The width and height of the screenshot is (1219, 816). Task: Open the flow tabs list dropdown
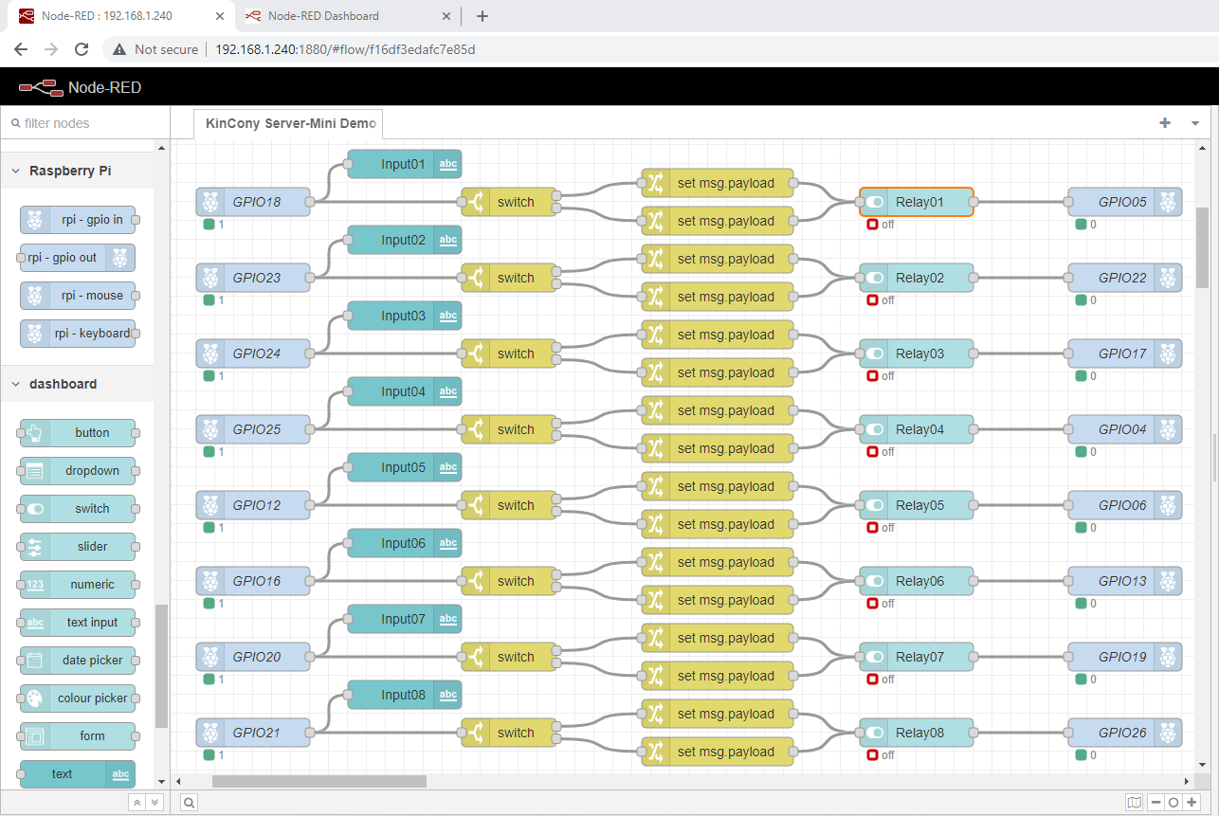pyautogui.click(x=1194, y=123)
